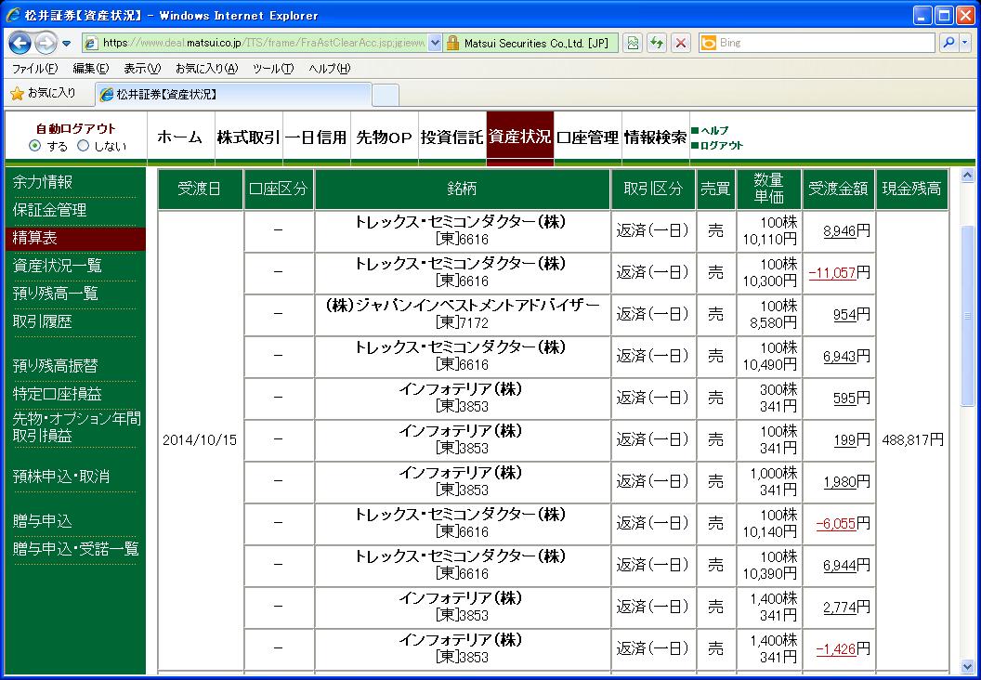Click the favorites star icon
This screenshot has height=680, width=981.
pyautogui.click(x=17, y=94)
